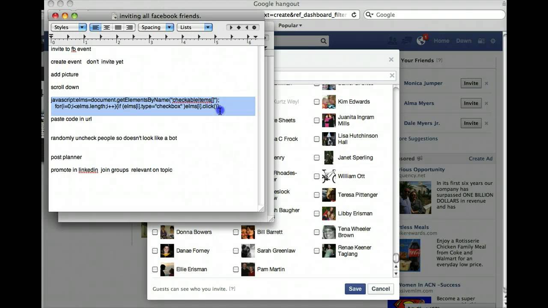
Task: Invite Monica Jumper
Action: [471, 83]
